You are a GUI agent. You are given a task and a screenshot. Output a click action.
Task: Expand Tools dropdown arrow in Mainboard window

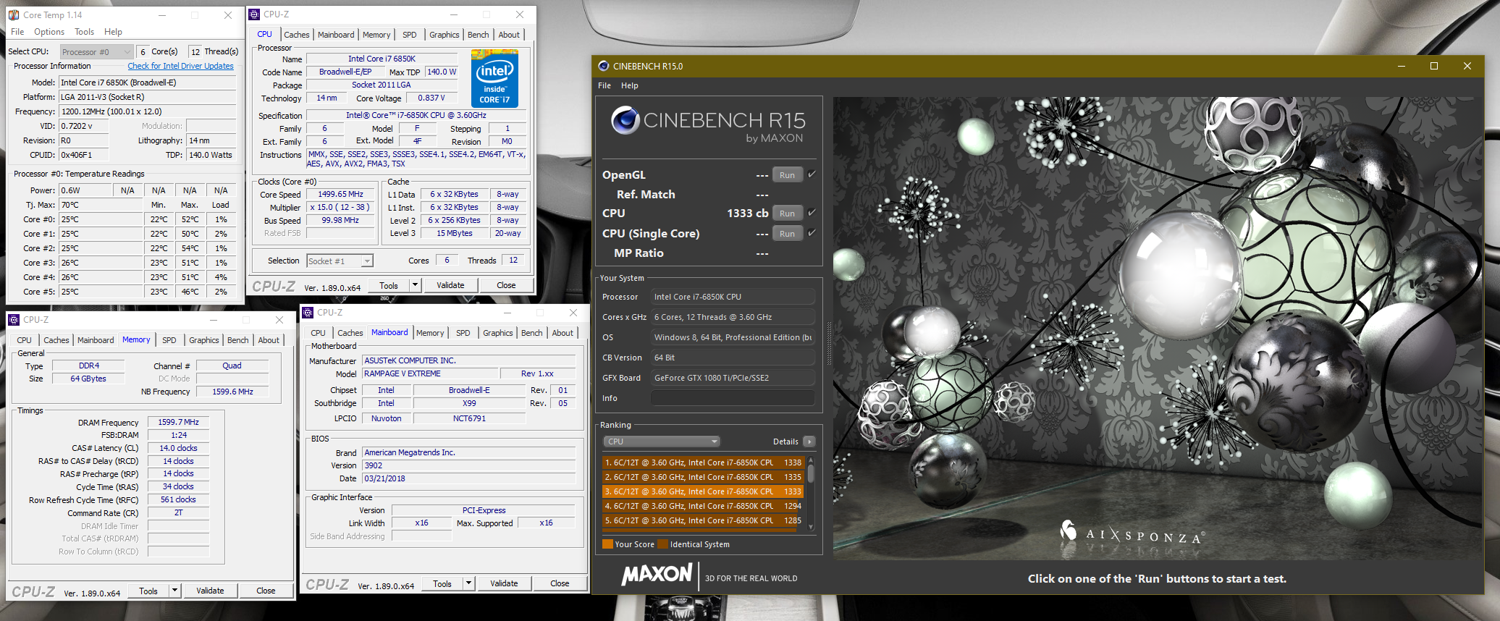point(469,583)
